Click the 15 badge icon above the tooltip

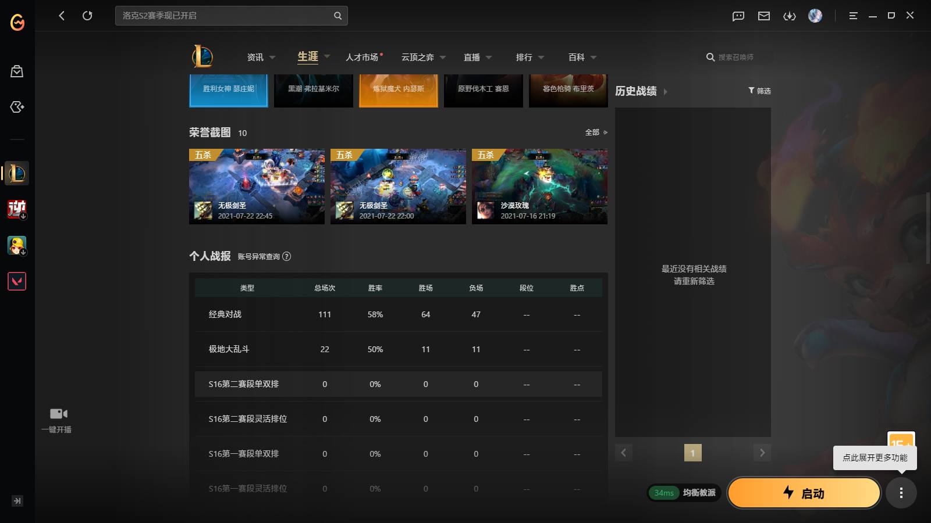(901, 439)
